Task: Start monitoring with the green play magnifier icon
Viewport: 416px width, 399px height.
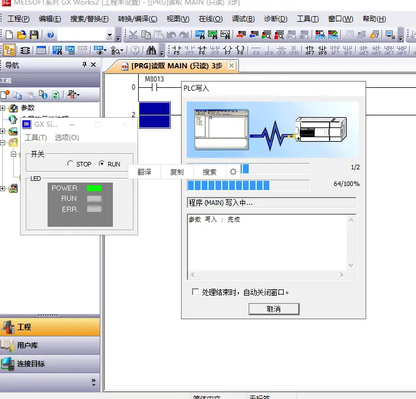Action: click(x=266, y=35)
